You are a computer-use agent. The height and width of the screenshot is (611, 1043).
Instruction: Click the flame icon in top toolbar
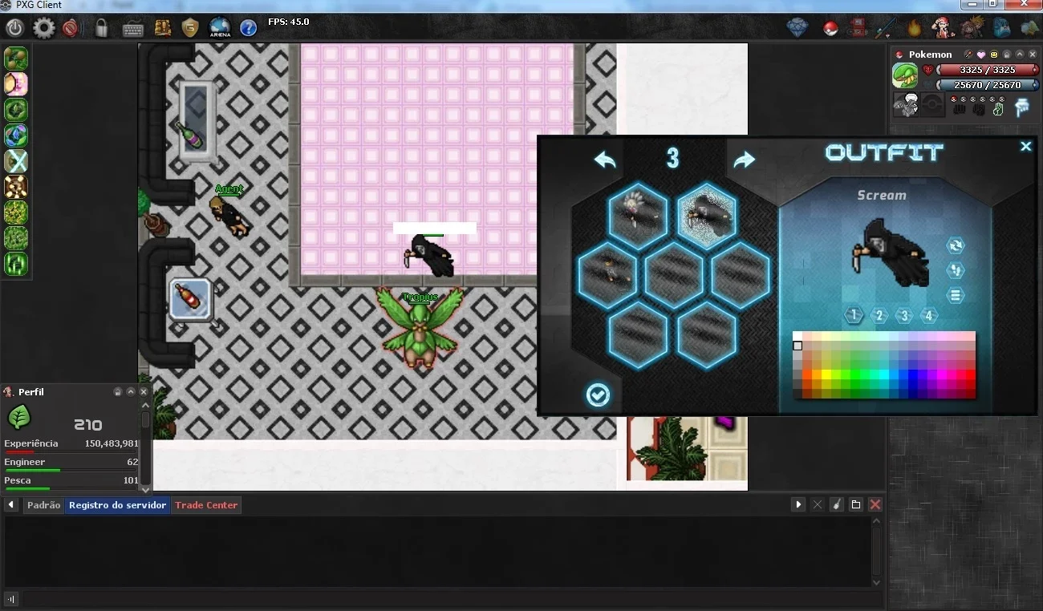coord(914,28)
